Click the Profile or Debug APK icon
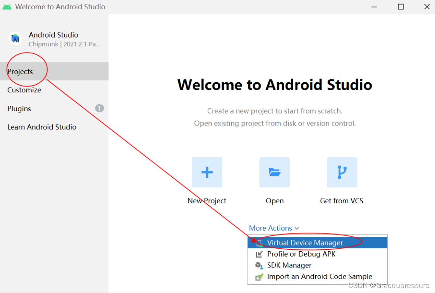 (x=259, y=254)
